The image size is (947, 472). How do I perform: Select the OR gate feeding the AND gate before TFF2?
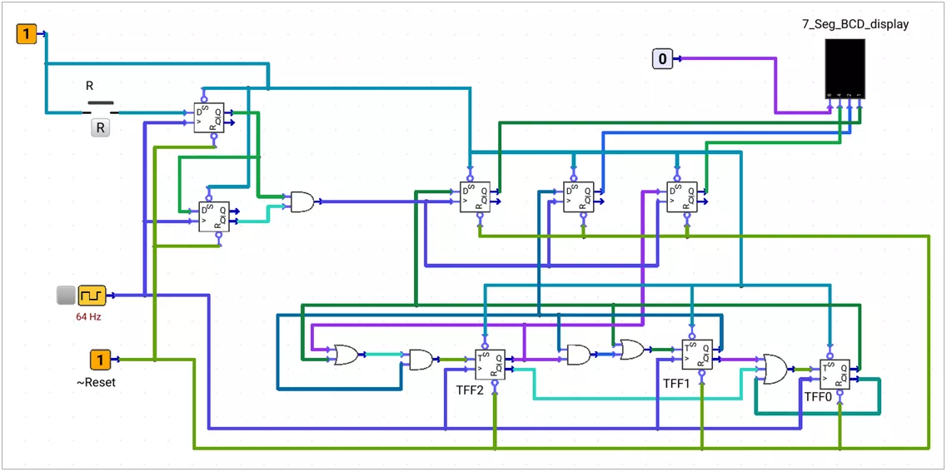pos(346,355)
